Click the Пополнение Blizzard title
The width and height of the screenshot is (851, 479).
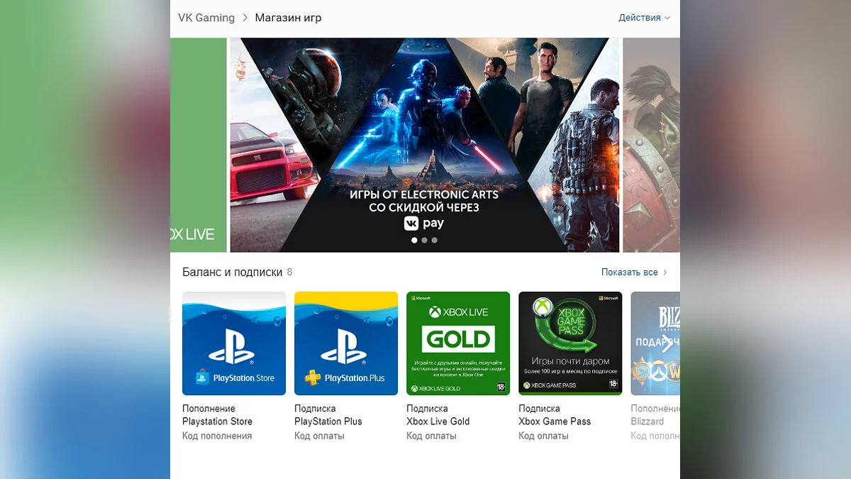[655, 415]
